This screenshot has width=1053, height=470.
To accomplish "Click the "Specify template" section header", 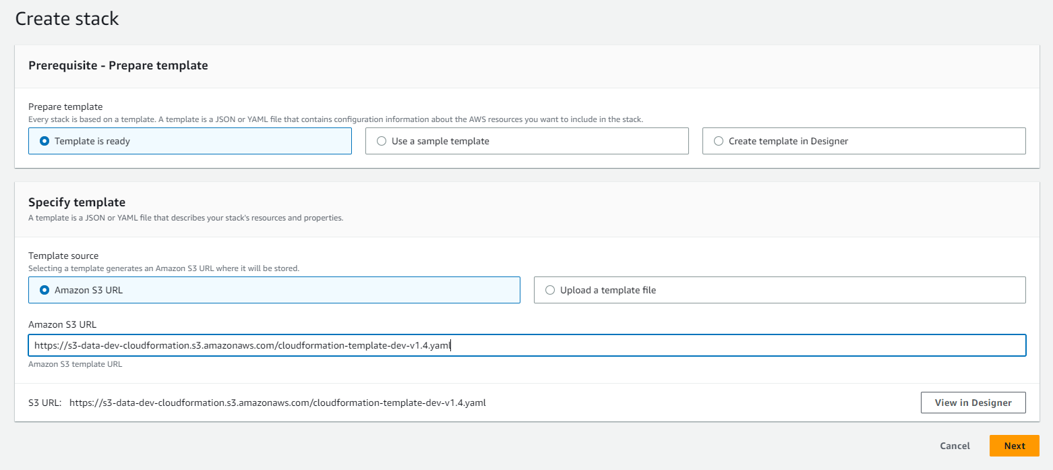I will coord(77,202).
